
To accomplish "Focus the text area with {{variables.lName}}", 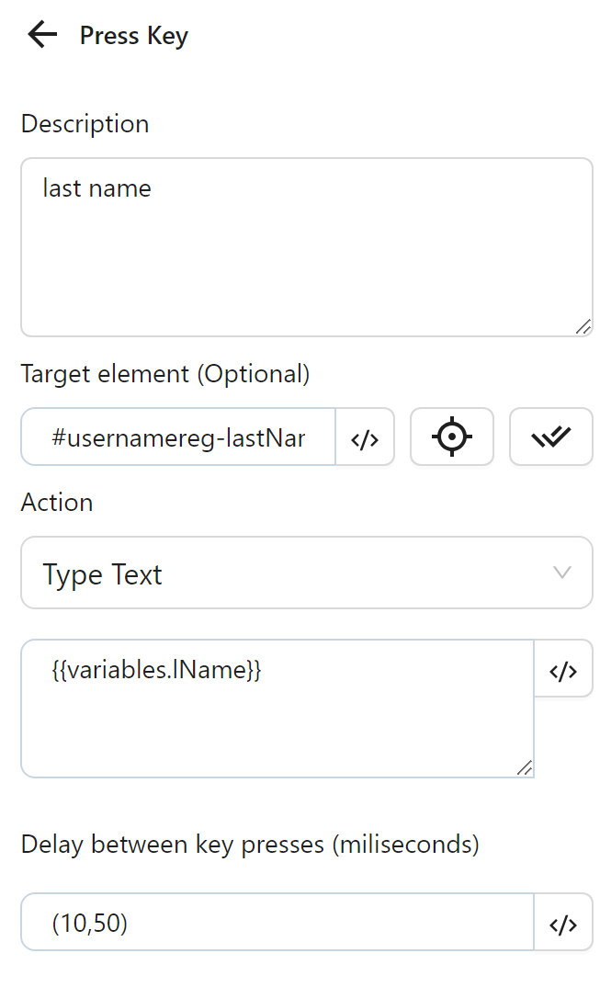I will tap(277, 709).
